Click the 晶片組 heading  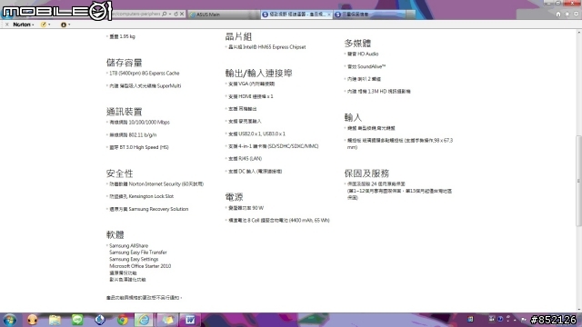(238, 36)
